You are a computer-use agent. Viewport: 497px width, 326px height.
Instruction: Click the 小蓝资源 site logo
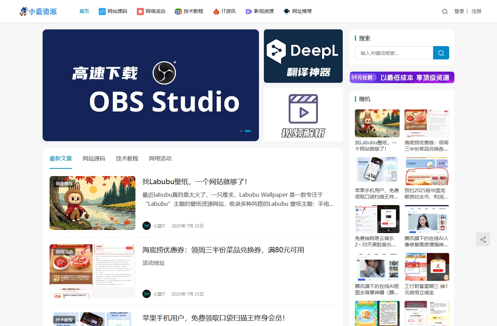point(38,11)
